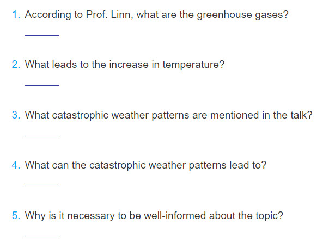Click the weather patterns mentioned question
Image resolution: width=335 pixels, height=243 pixels.
coord(168,115)
